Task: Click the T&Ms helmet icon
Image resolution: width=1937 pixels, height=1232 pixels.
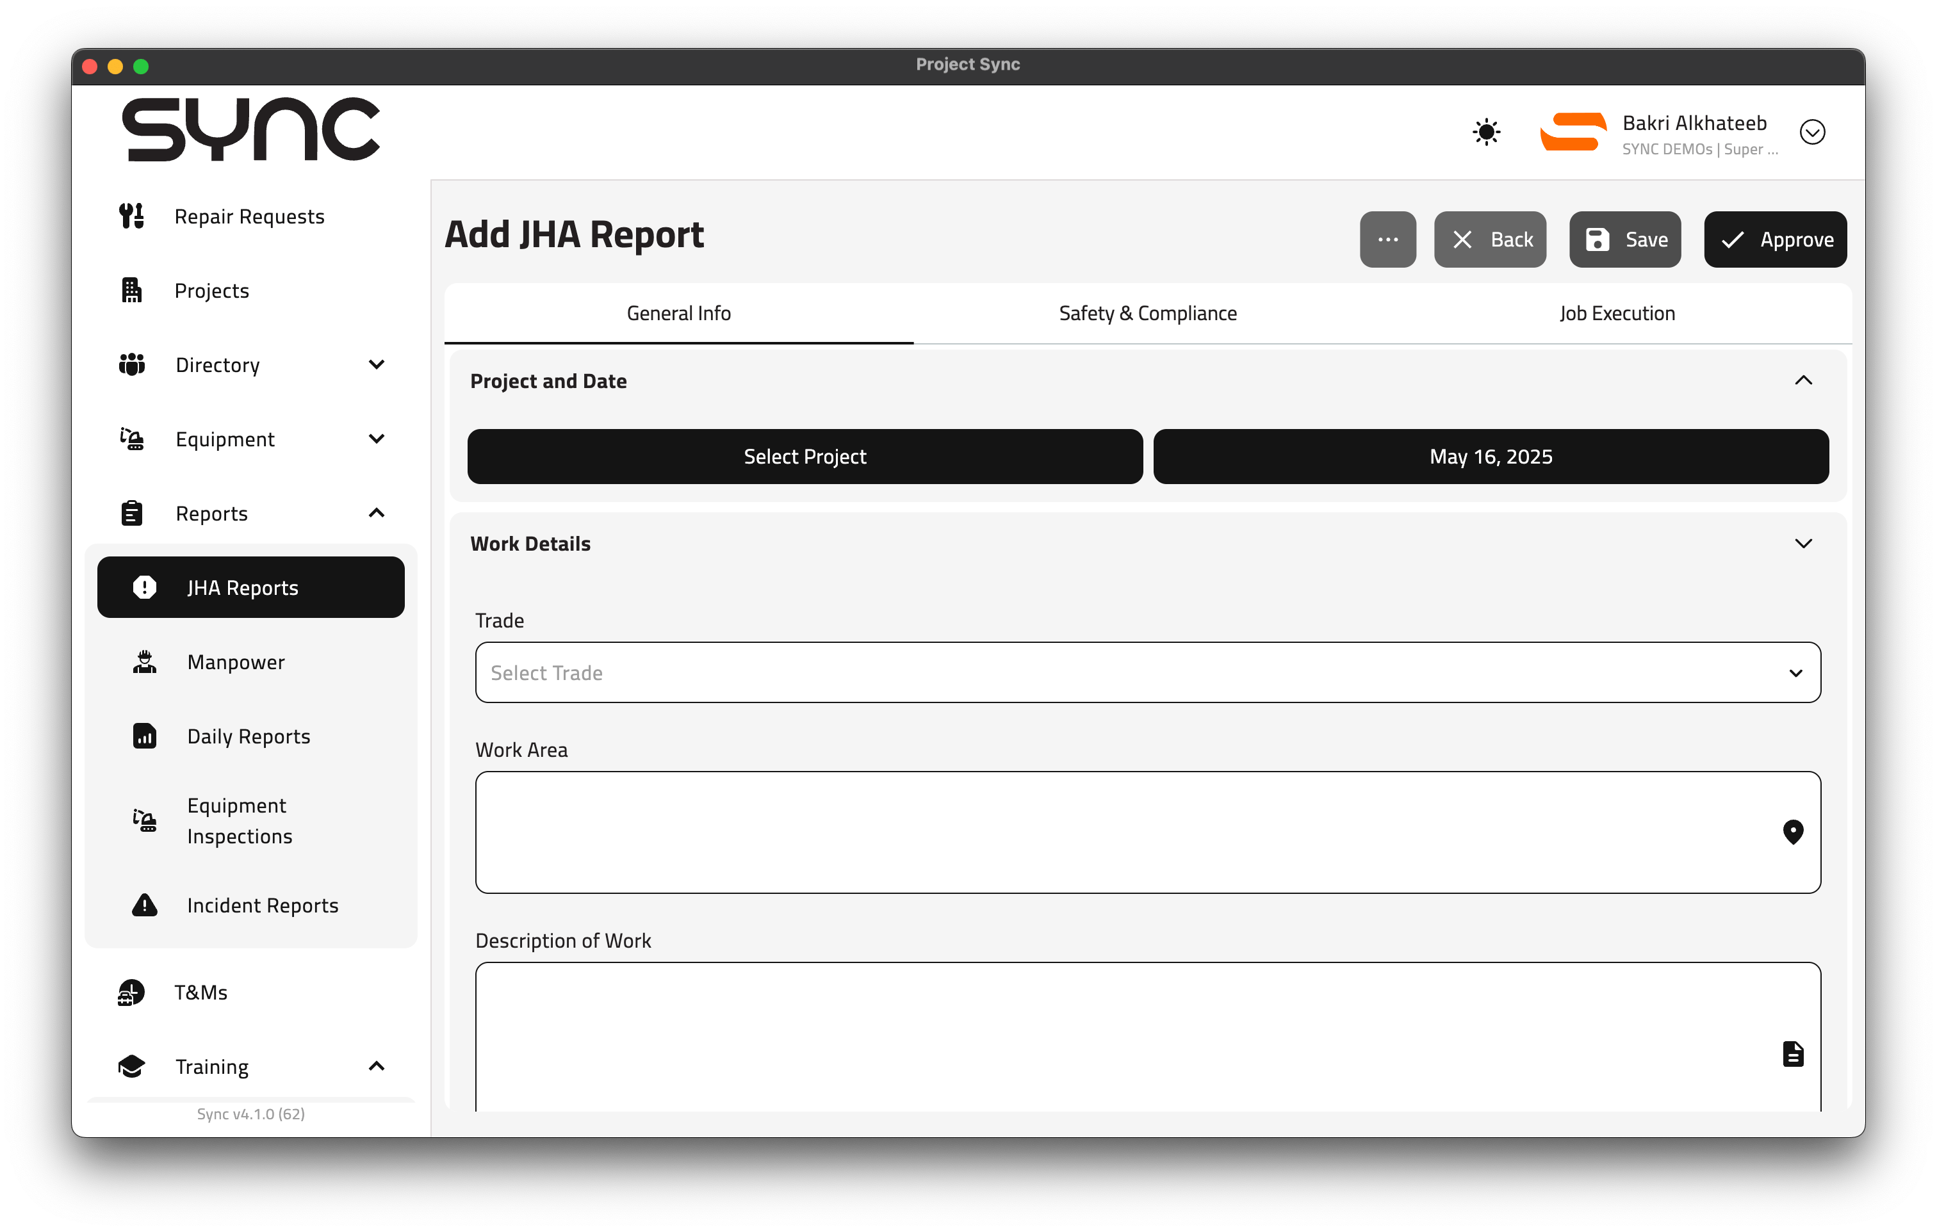Action: click(132, 991)
